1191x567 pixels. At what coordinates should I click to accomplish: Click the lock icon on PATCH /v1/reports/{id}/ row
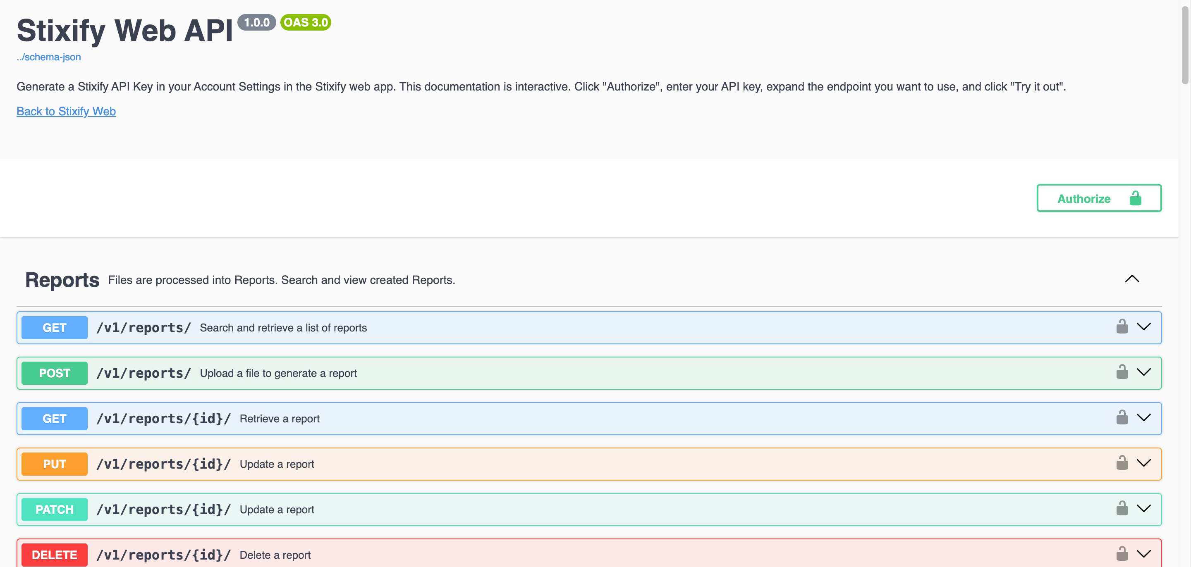click(1122, 508)
